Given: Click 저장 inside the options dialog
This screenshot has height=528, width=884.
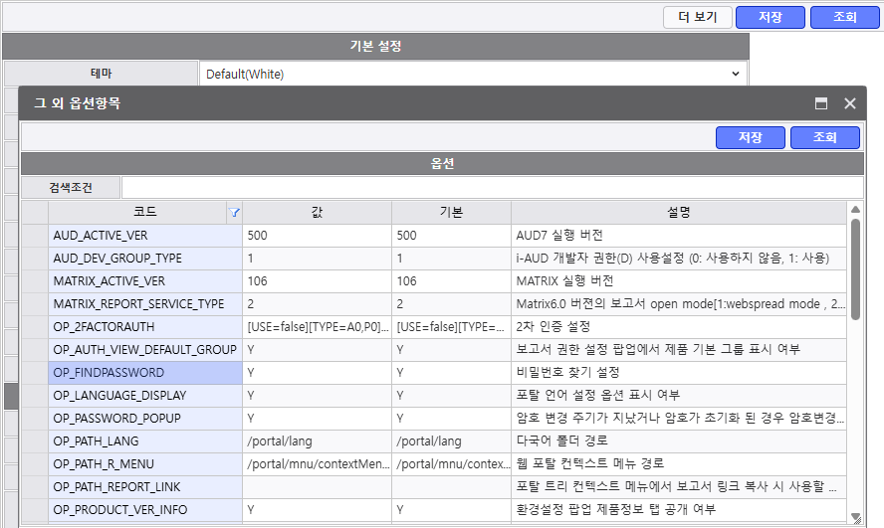Looking at the screenshot, I should pyautogui.click(x=750, y=138).
